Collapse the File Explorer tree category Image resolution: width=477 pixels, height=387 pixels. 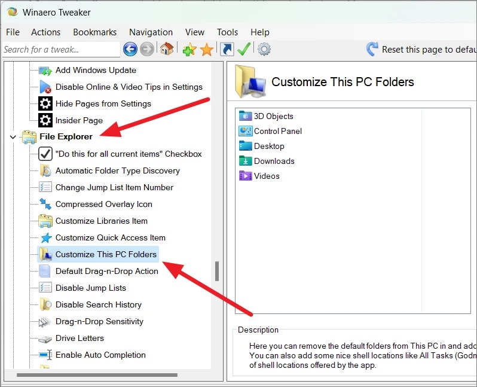[x=13, y=137]
